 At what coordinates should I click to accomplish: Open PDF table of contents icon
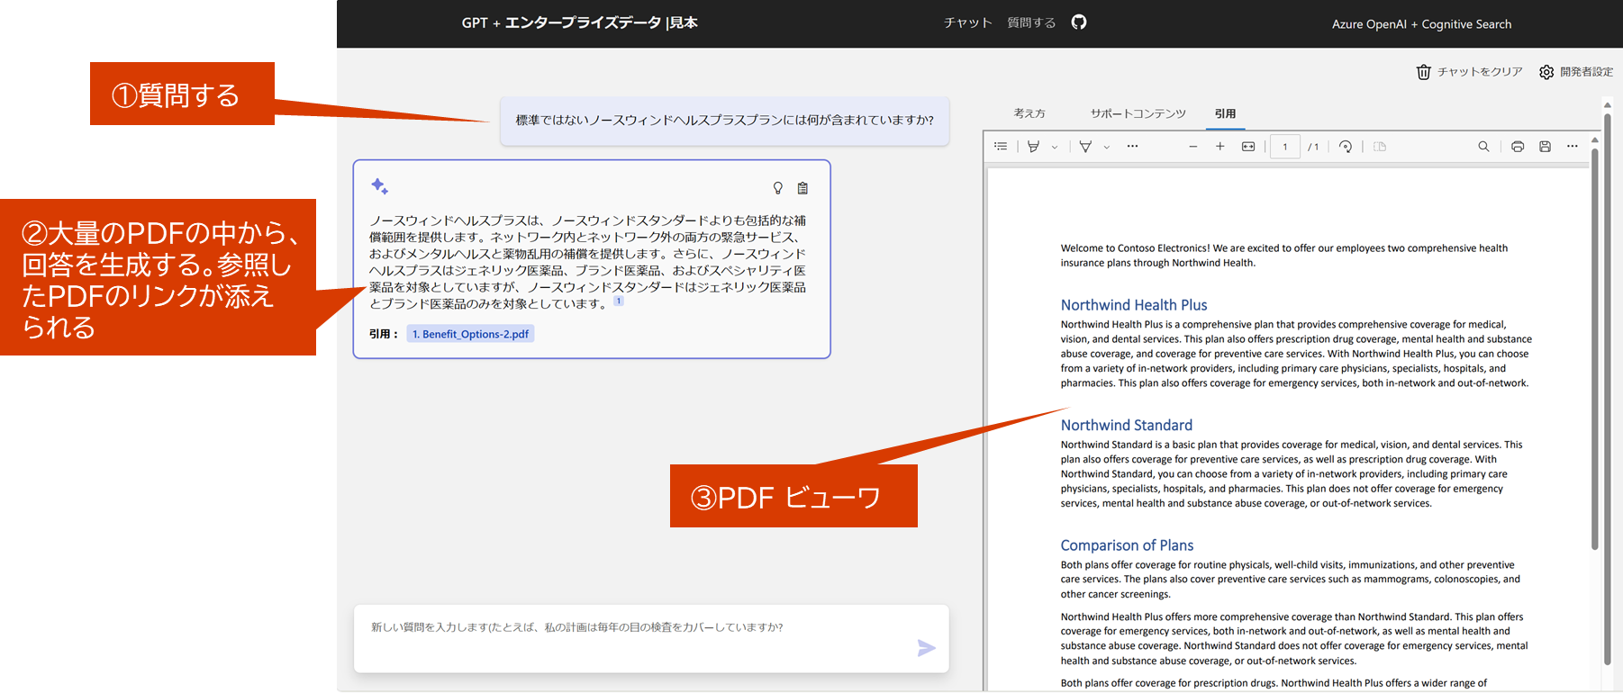tap(1001, 146)
